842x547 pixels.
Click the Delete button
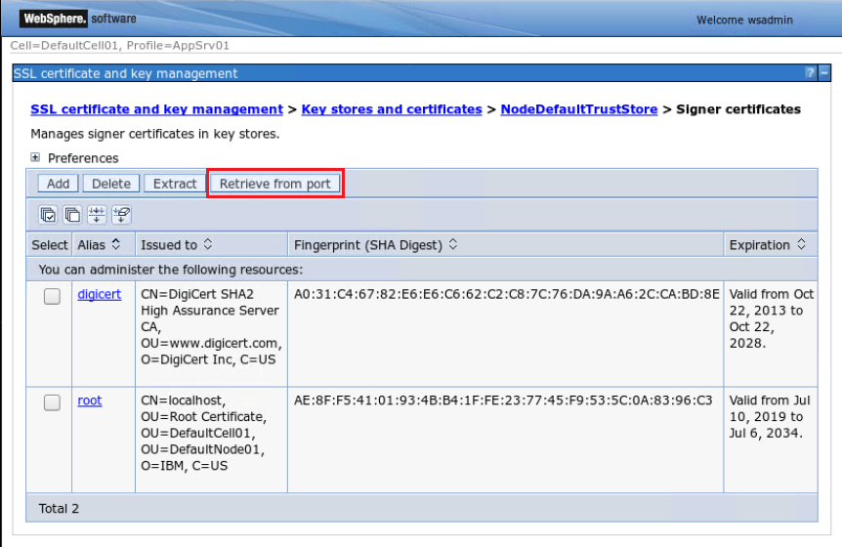point(111,184)
